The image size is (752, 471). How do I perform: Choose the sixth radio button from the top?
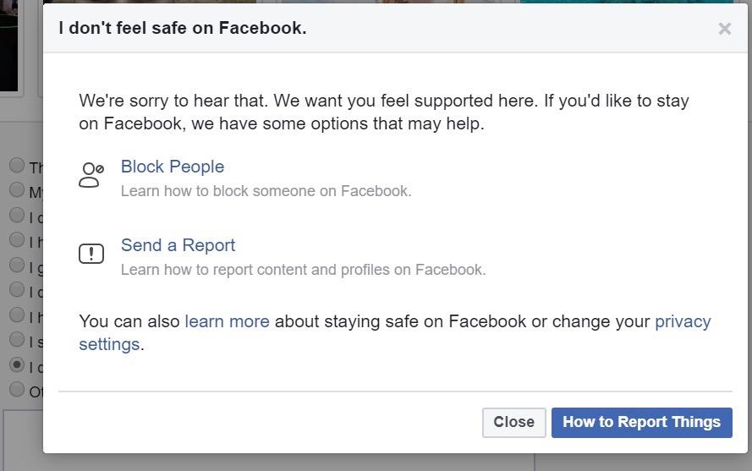pos(17,289)
